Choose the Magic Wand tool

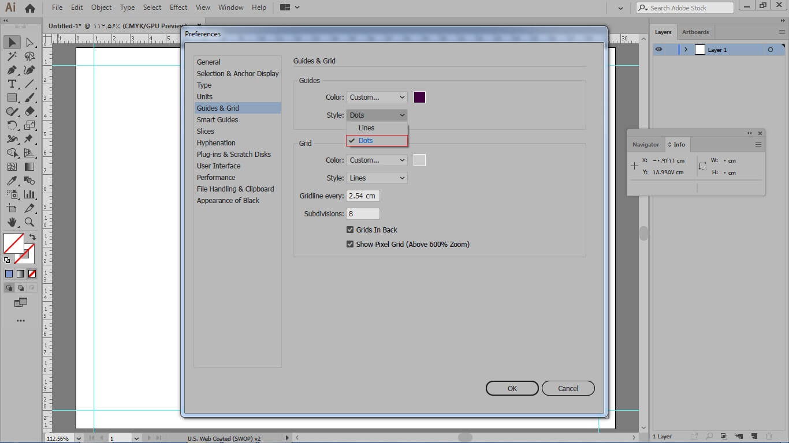12,56
